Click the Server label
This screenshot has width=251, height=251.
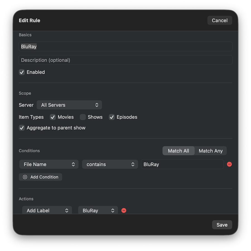(x=26, y=105)
